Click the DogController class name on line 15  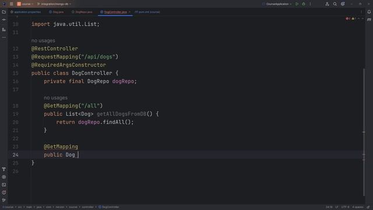pos(92,73)
